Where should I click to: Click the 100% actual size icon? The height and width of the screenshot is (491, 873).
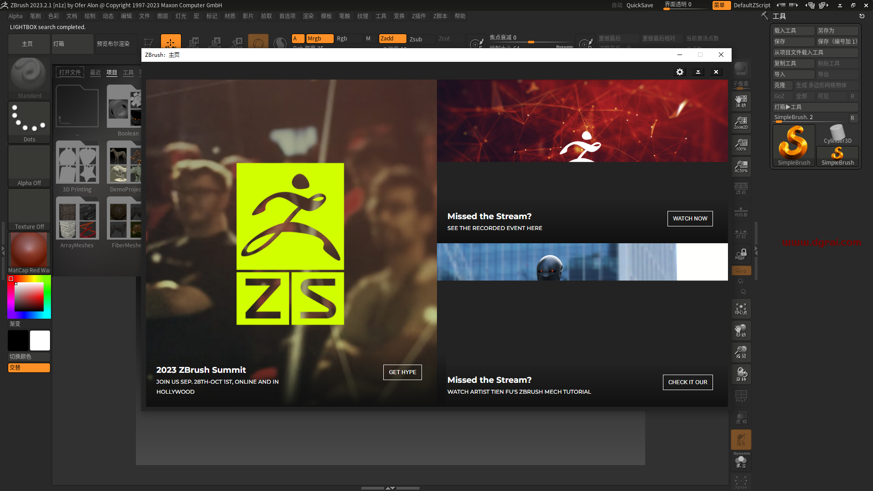coord(741,145)
